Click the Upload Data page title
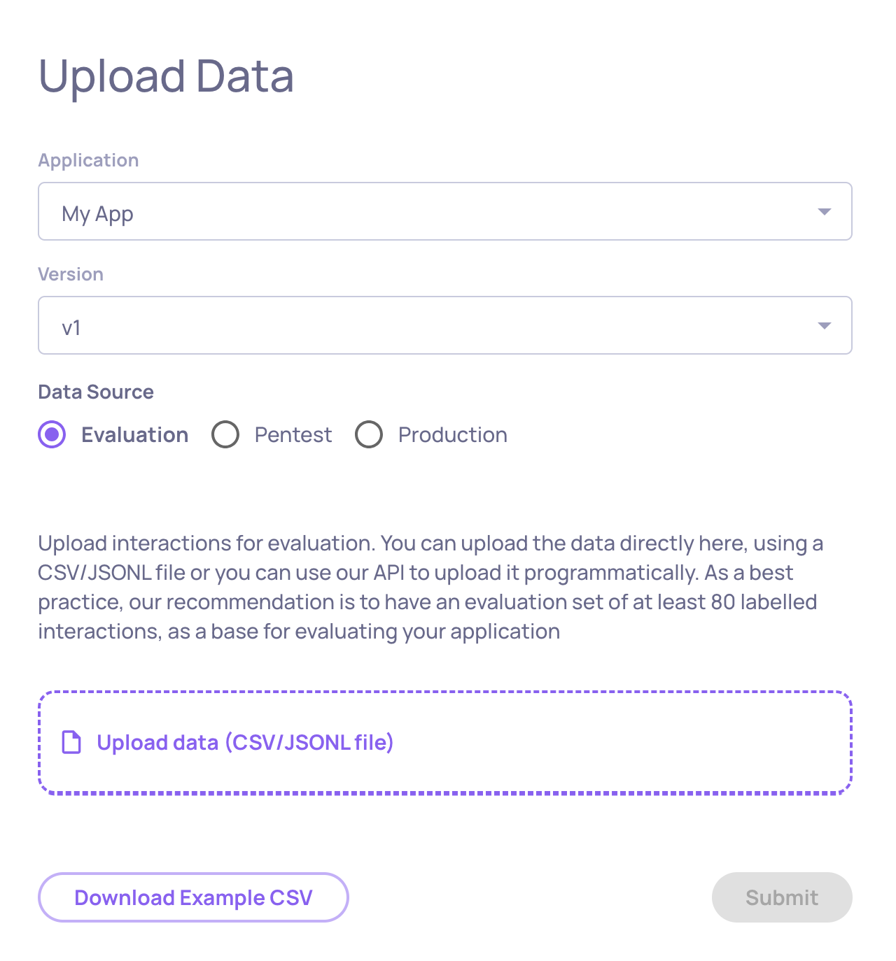 pos(166,76)
